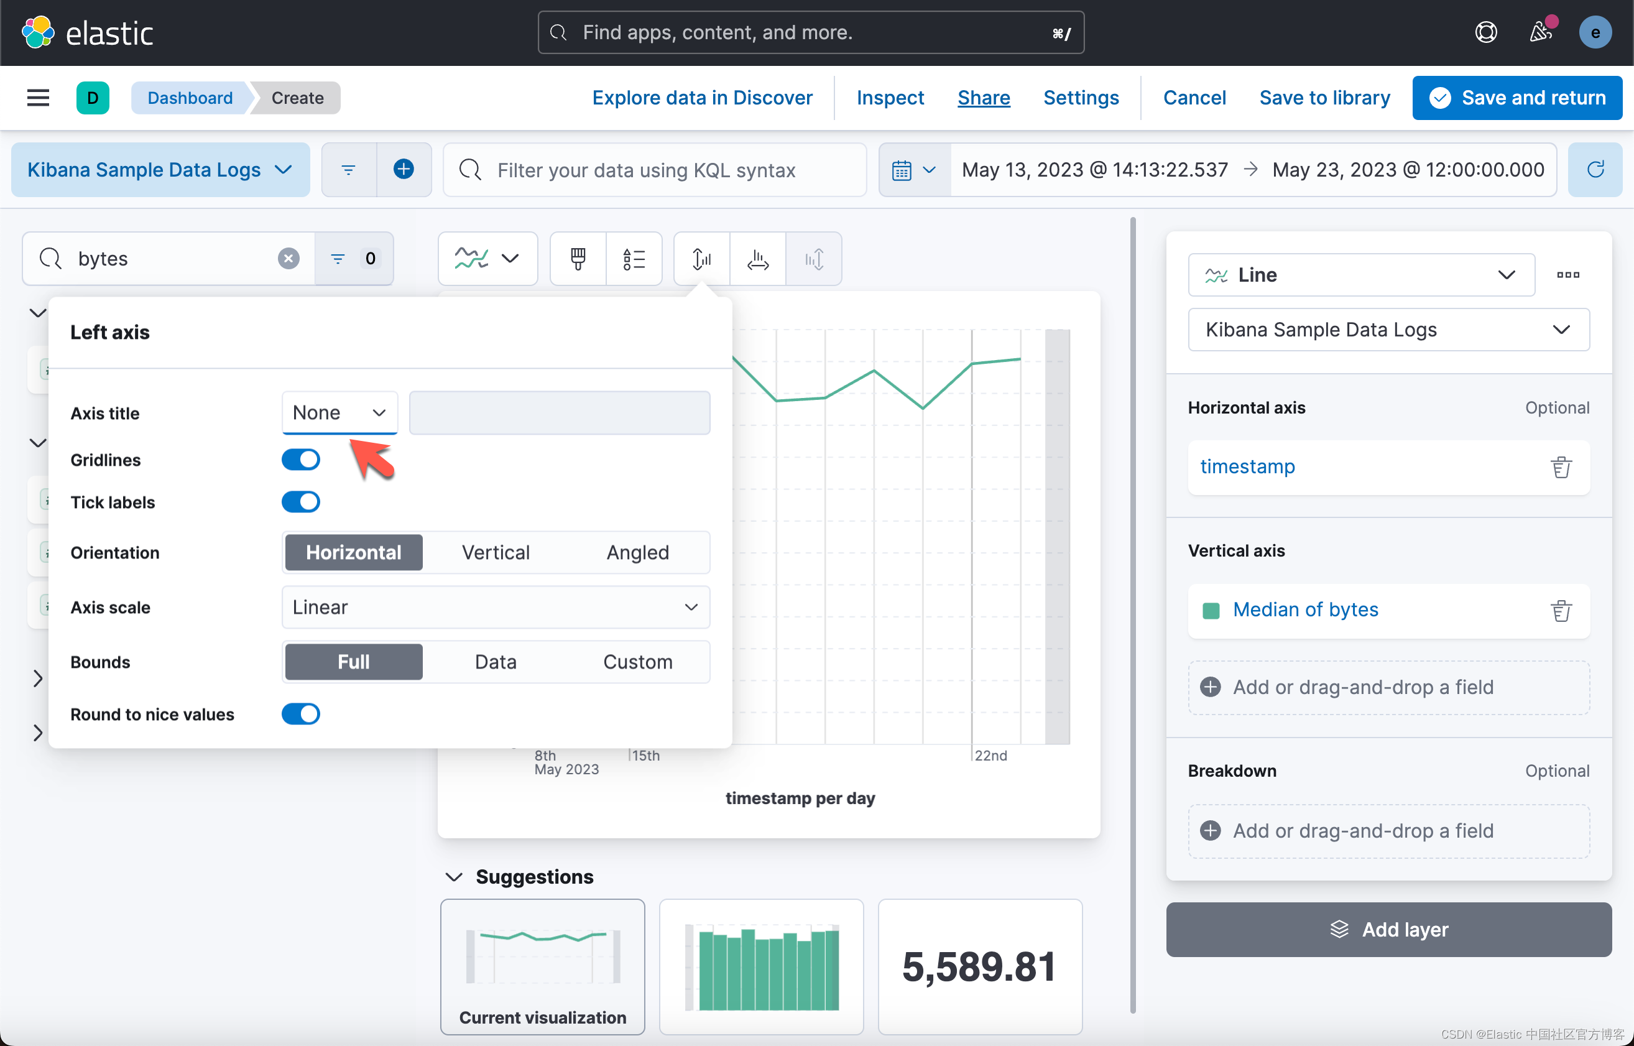Open the visual options brush icon
This screenshot has height=1046, width=1634.
pos(578,258)
